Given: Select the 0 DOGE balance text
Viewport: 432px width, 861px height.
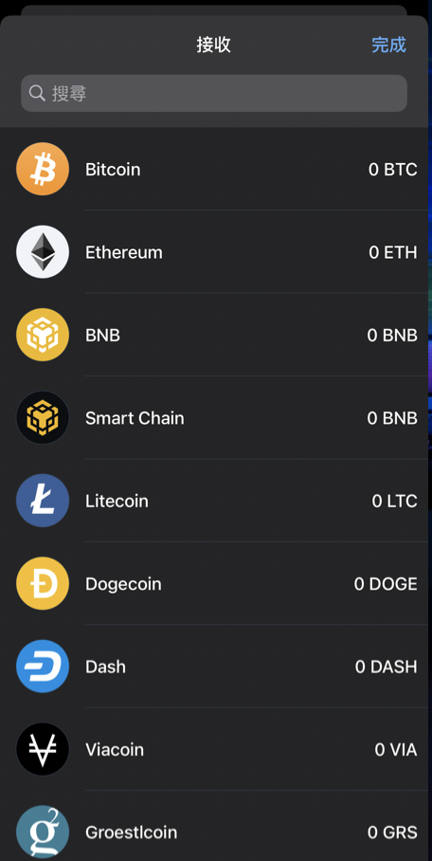Looking at the screenshot, I should pyautogui.click(x=386, y=584).
